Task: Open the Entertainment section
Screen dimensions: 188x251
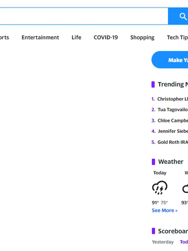Action: pyautogui.click(x=40, y=37)
